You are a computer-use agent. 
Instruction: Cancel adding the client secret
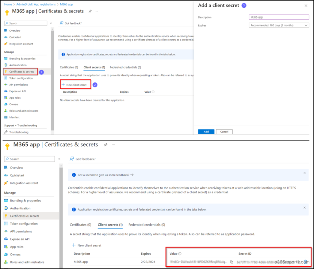(x=224, y=132)
